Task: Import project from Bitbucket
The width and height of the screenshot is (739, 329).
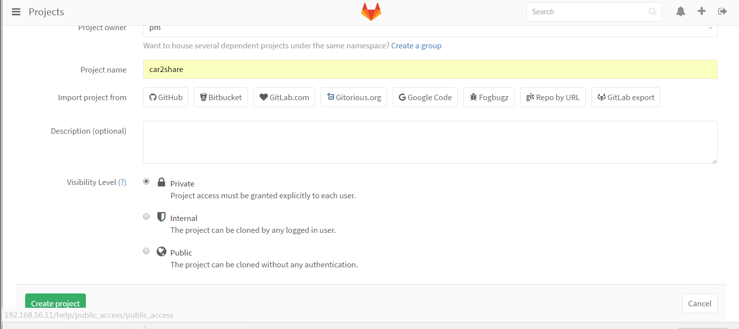Action: pyautogui.click(x=221, y=97)
